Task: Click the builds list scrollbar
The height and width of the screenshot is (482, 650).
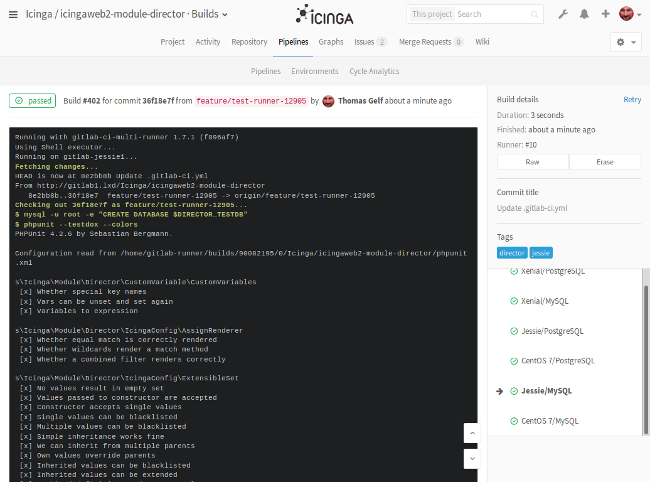Action: pos(646,359)
